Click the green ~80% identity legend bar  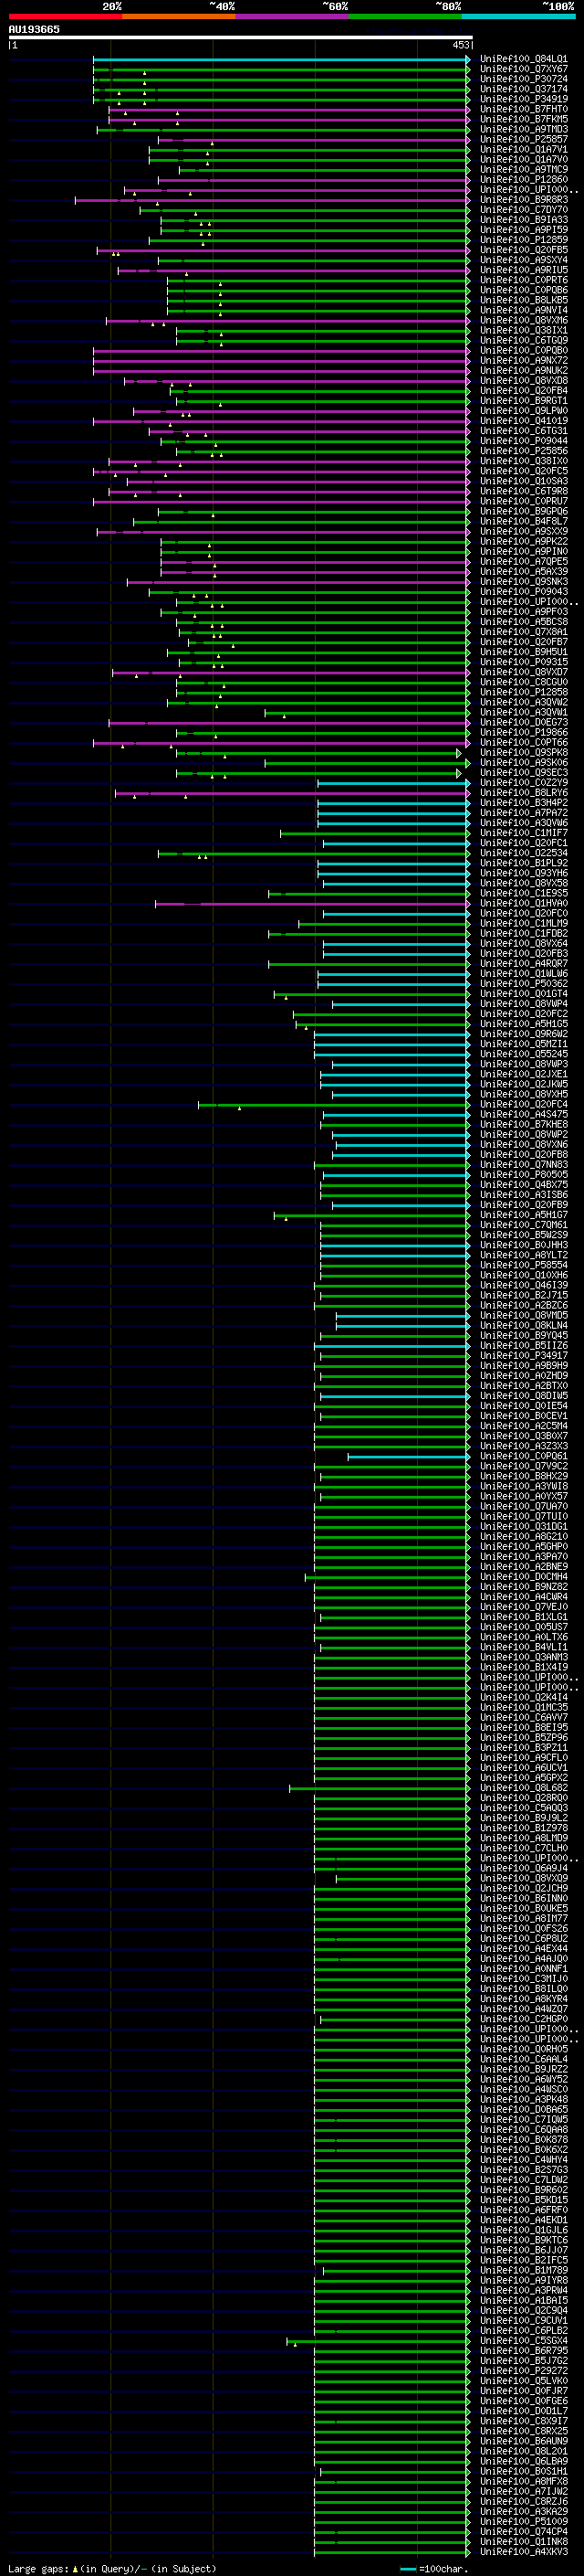pos(405,16)
